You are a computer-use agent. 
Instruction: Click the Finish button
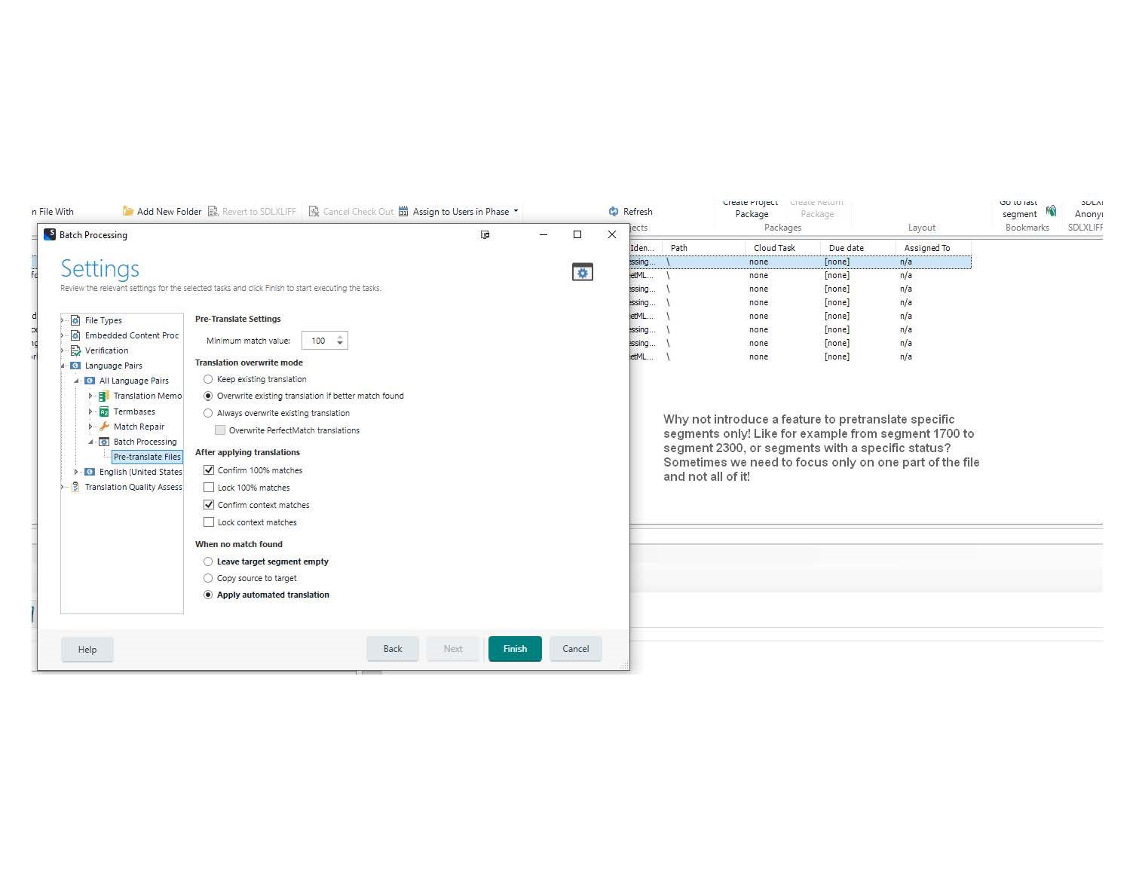click(x=515, y=648)
